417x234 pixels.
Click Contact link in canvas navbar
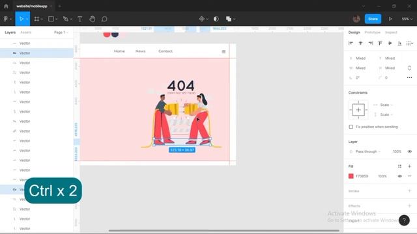[165, 51]
